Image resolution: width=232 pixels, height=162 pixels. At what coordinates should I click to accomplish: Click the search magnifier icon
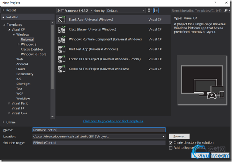click(x=226, y=10)
